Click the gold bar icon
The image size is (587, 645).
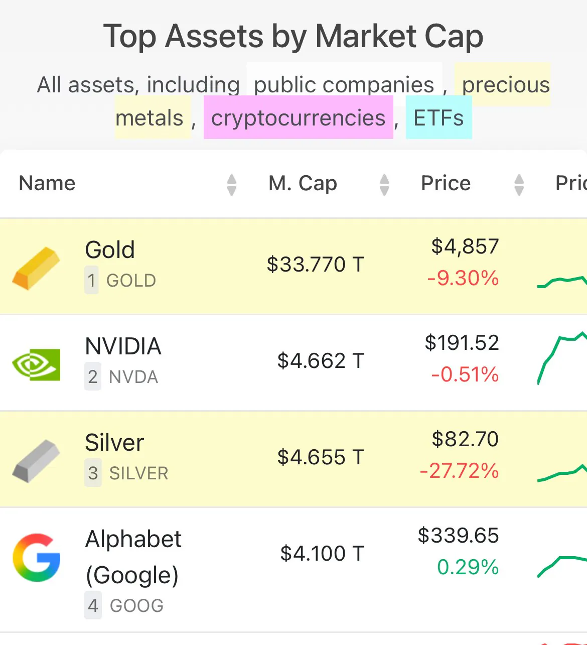click(x=36, y=268)
